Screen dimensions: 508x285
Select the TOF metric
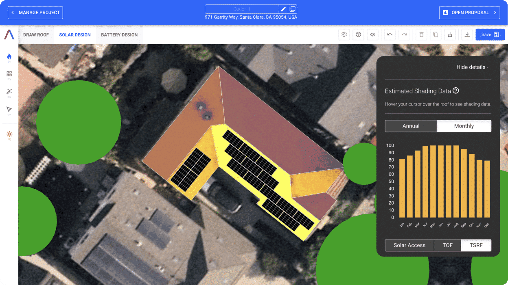pos(447,245)
